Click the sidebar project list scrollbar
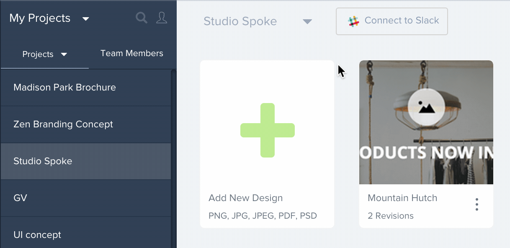 pos(174,159)
